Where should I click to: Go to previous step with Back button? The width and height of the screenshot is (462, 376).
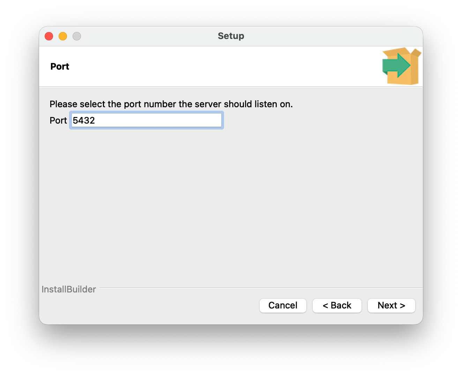point(337,306)
